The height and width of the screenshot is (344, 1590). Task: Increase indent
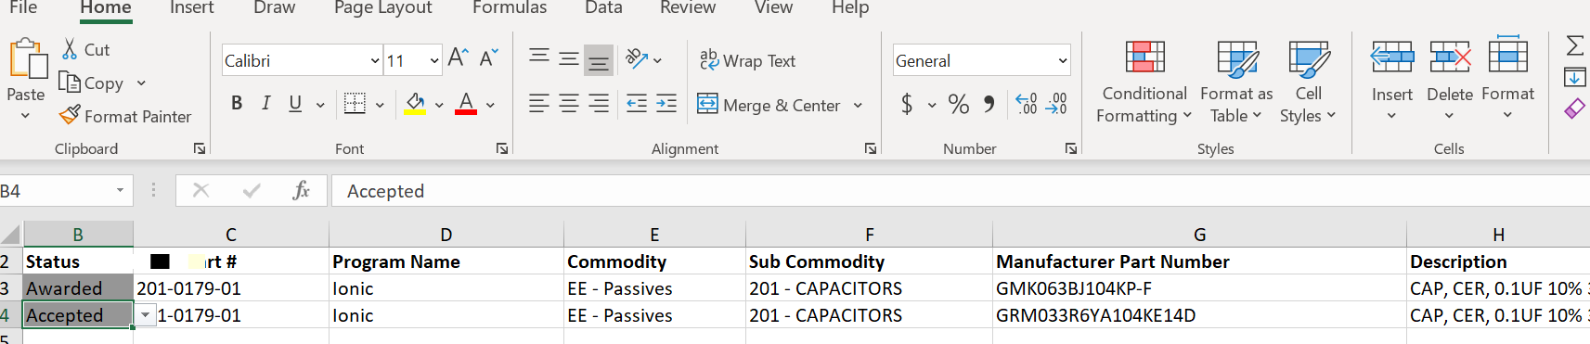pos(666,104)
